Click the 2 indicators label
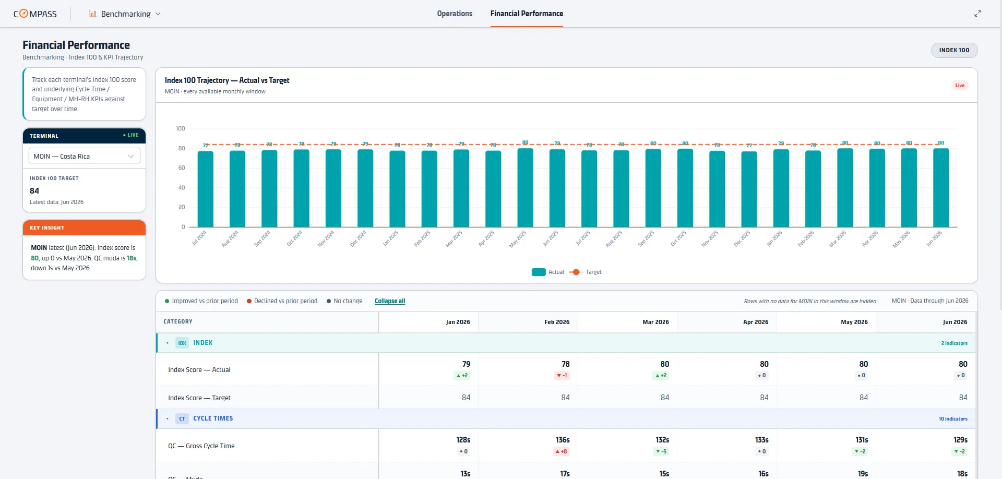 point(954,343)
